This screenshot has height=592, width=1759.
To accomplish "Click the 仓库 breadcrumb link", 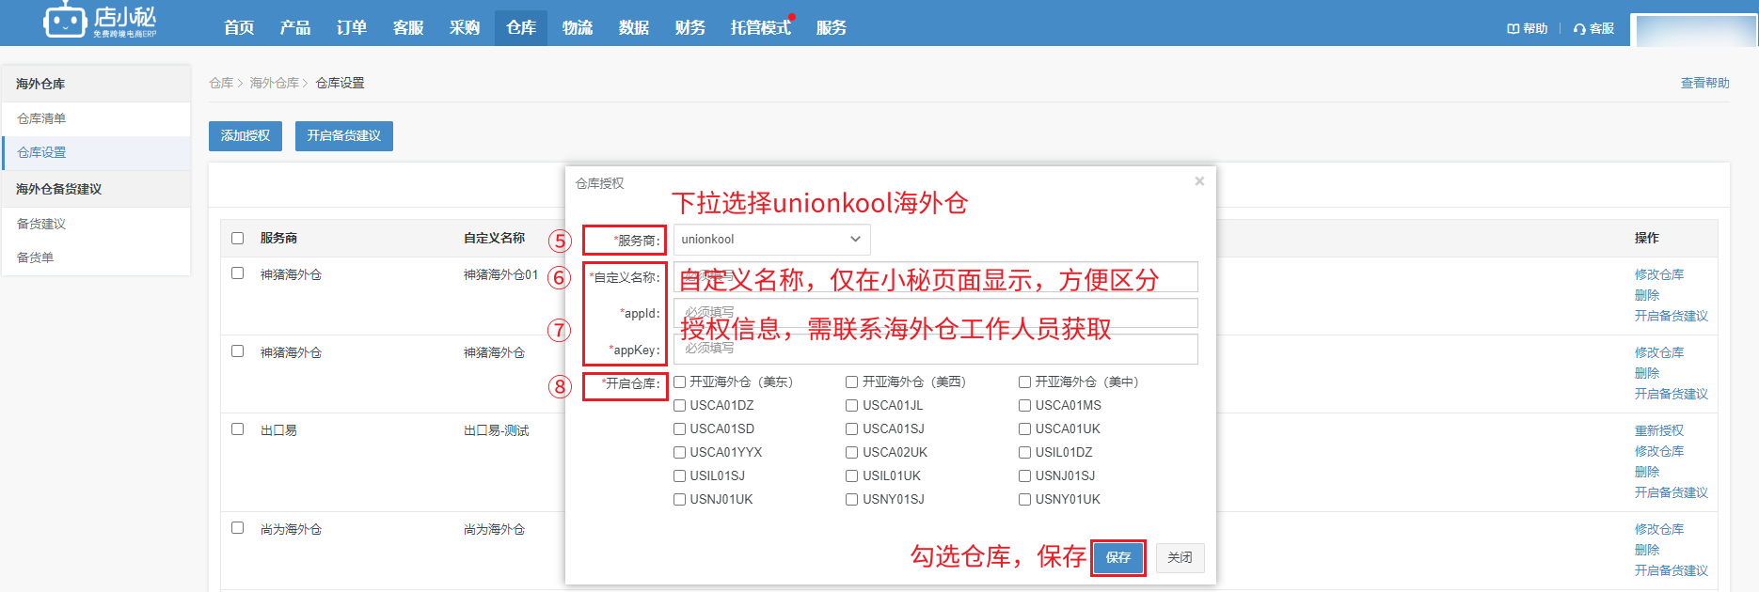I will tap(221, 83).
